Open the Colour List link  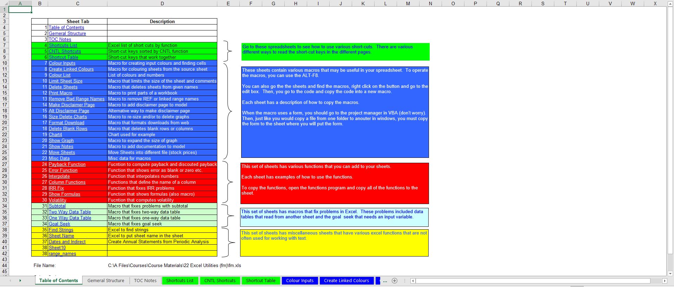click(60, 75)
